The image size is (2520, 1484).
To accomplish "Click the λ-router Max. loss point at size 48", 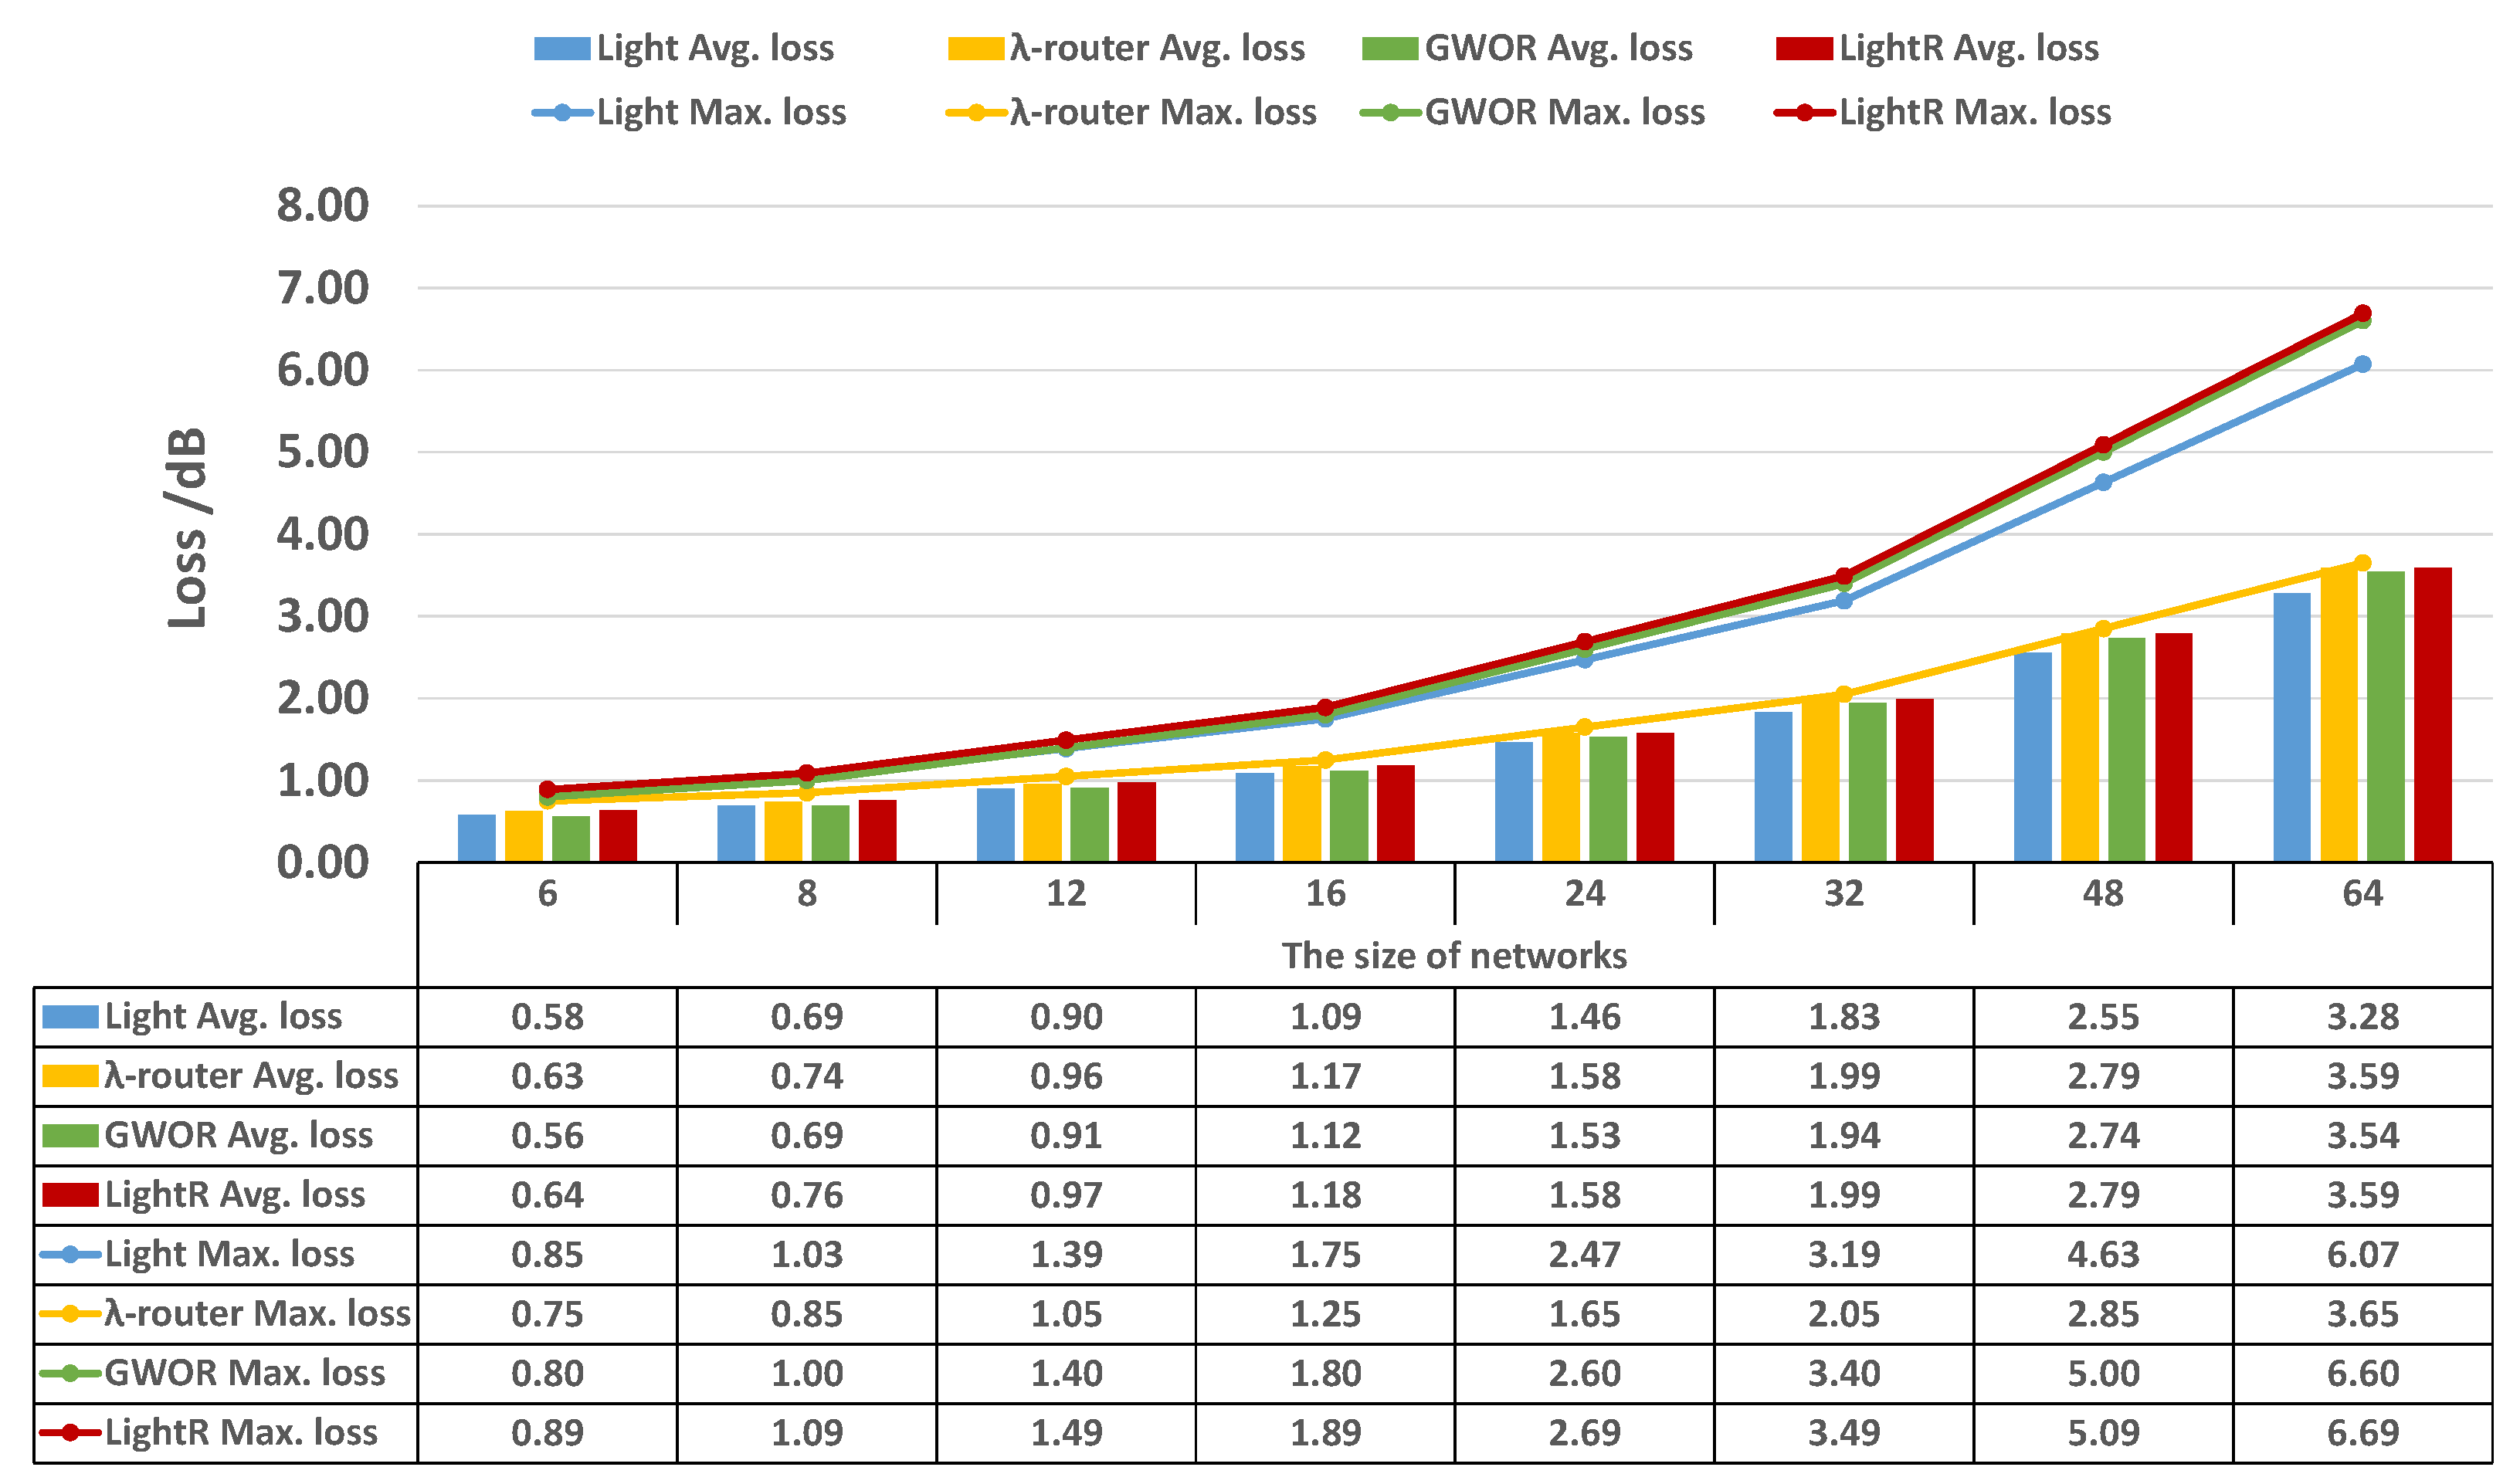I will [x=2103, y=628].
